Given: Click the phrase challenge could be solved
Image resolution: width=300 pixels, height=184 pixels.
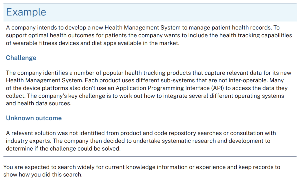Looking at the screenshot, I should tap(87, 148).
